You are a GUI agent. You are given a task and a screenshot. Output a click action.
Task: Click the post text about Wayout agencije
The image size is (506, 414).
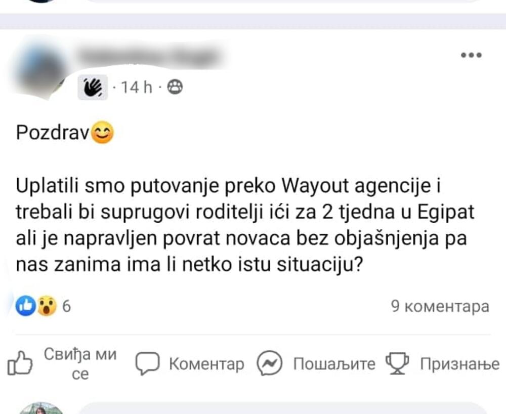(x=245, y=225)
